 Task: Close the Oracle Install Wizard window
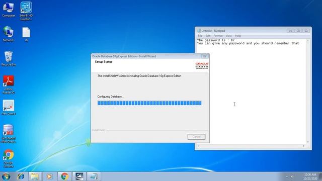[x=205, y=56]
